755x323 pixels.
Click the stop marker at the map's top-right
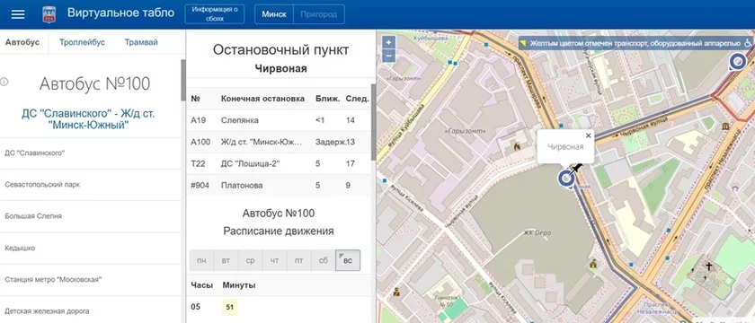(x=737, y=62)
